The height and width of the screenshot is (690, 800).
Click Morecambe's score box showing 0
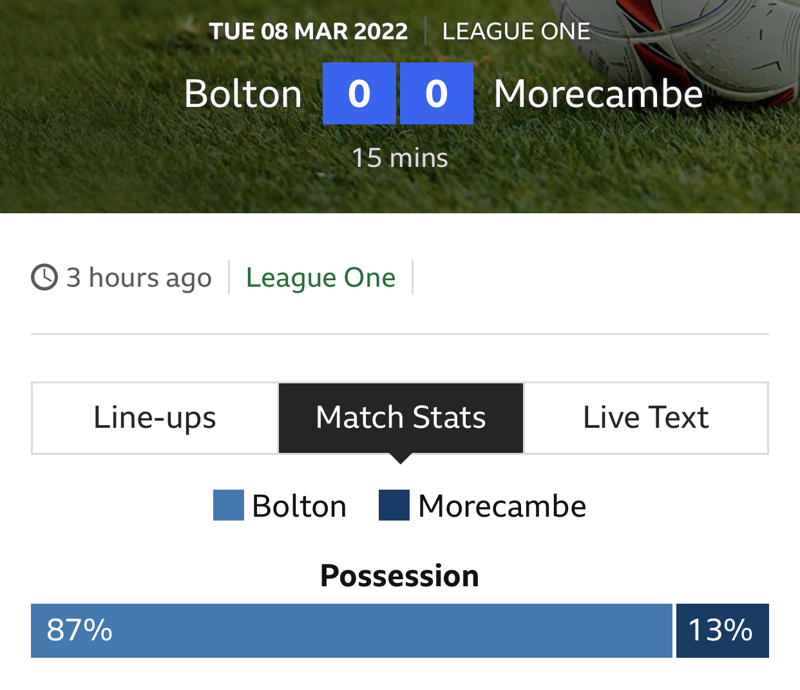[x=437, y=93]
